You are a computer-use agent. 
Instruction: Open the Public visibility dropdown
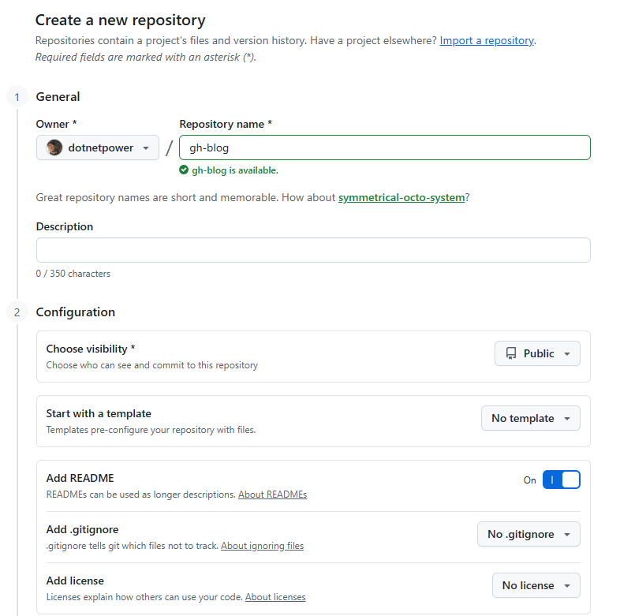click(537, 353)
